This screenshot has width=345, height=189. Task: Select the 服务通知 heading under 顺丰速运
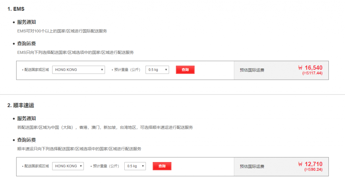pos(26,119)
